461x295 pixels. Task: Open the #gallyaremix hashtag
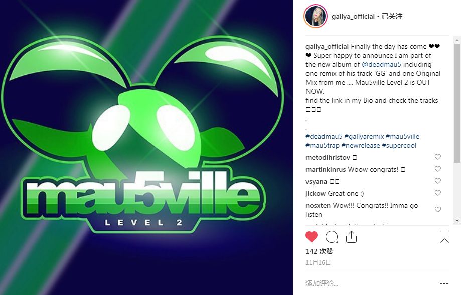364,137
